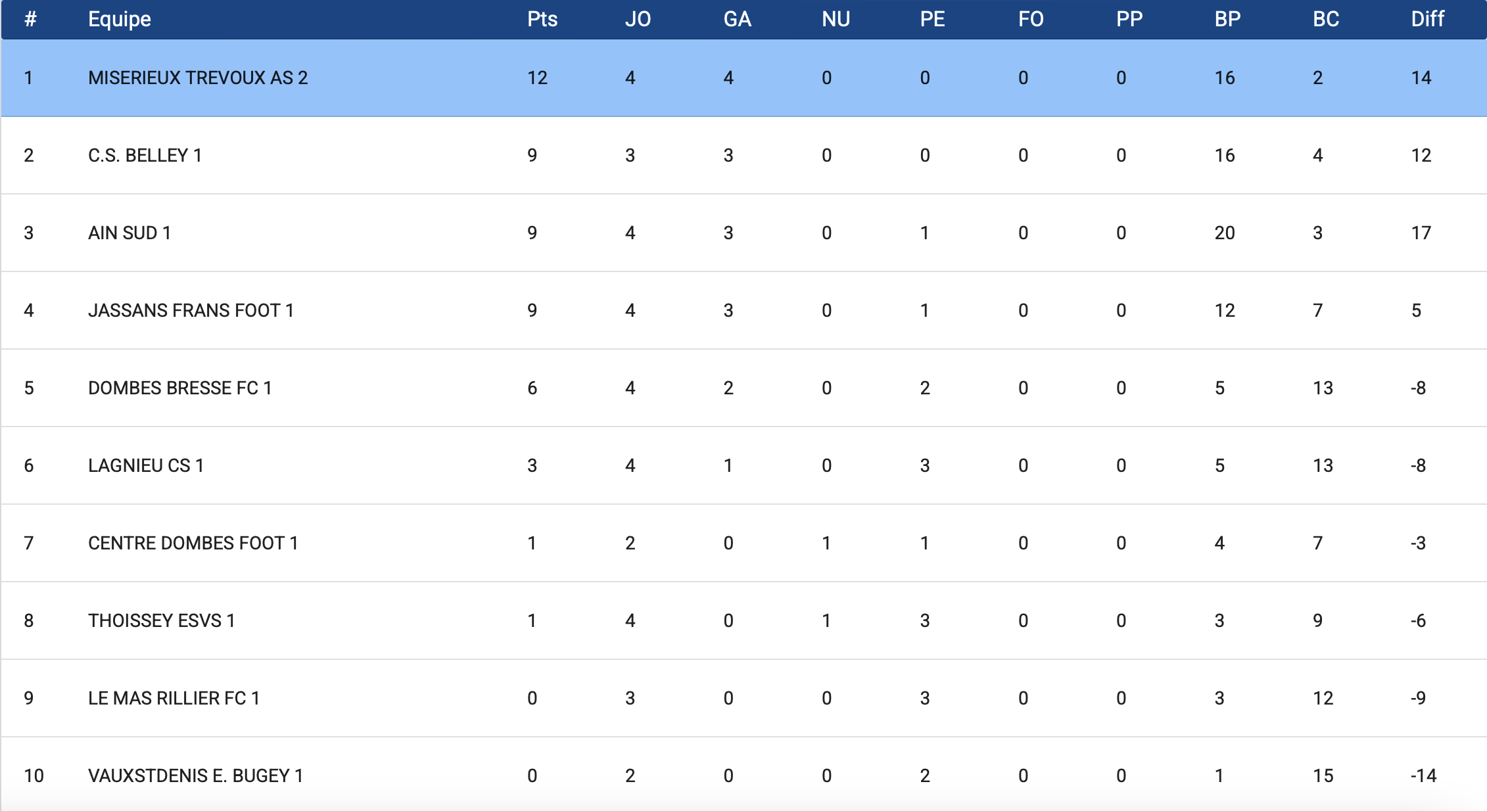Image resolution: width=1487 pixels, height=811 pixels.
Task: Click the Pts column header
Action: (542, 19)
